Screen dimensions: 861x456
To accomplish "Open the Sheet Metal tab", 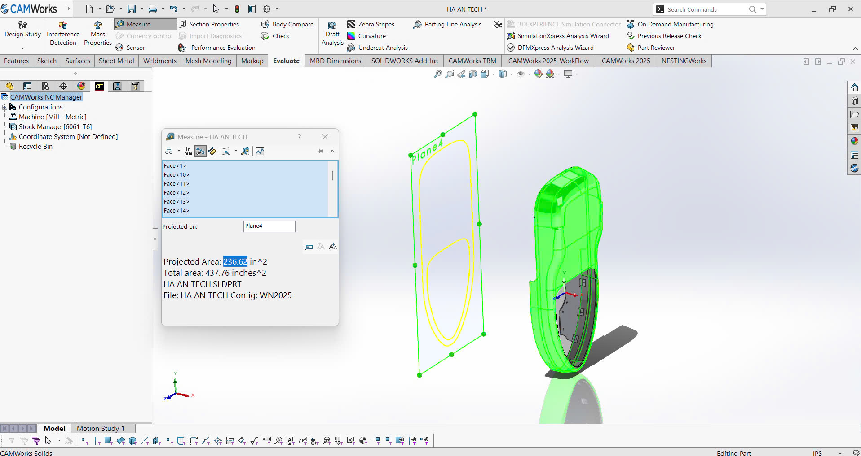I will click(x=116, y=61).
